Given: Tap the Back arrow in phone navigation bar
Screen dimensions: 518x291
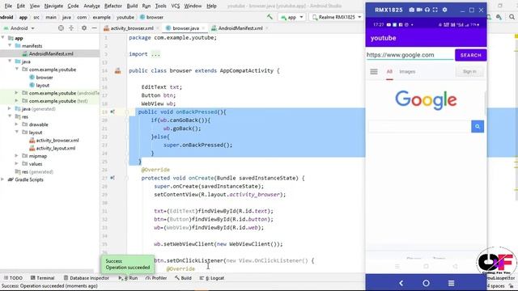Looking at the screenshot, I should click(x=401, y=283).
